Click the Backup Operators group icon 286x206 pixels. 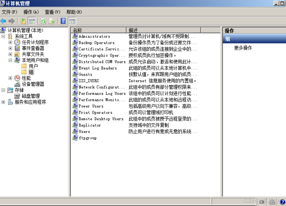(75, 43)
